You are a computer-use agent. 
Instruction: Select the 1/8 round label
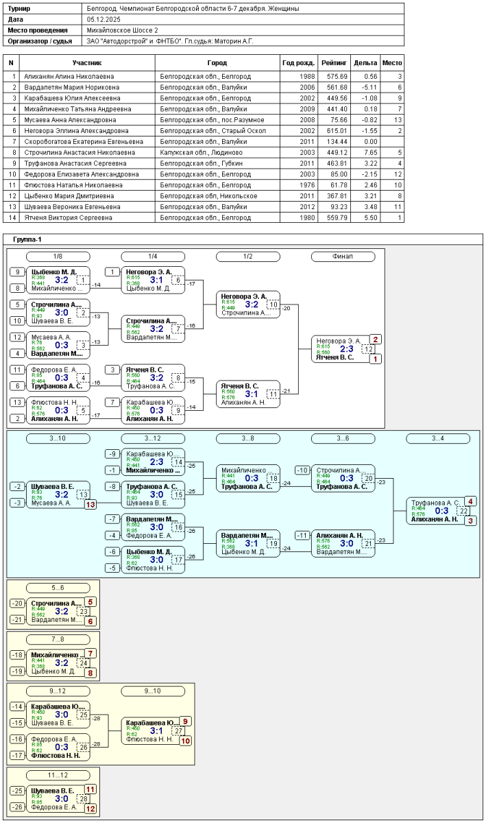(58, 257)
